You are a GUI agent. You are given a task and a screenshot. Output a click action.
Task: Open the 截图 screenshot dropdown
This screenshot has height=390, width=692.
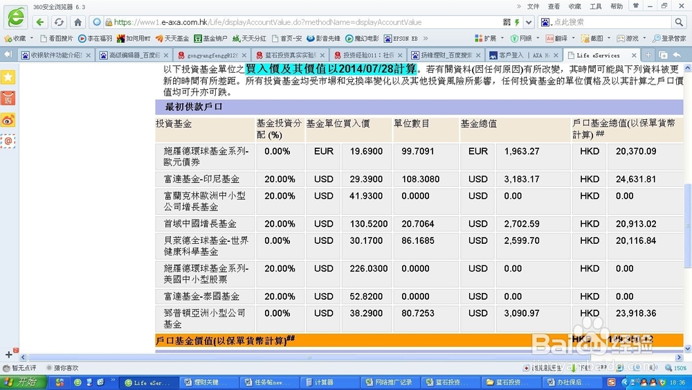(596, 38)
